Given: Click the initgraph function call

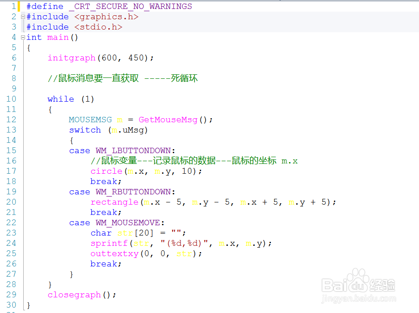Looking at the screenshot, I should click(72, 58).
